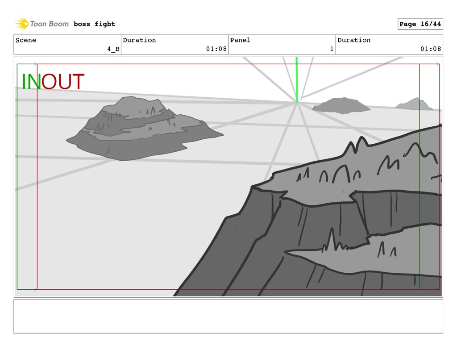Click the red OUT camera label
This screenshot has height=354, width=457.
point(62,82)
